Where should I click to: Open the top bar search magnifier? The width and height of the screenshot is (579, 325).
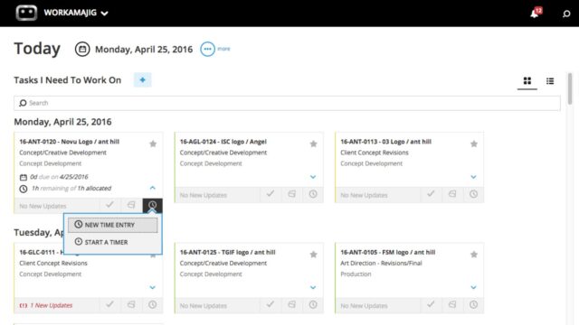(566, 14)
